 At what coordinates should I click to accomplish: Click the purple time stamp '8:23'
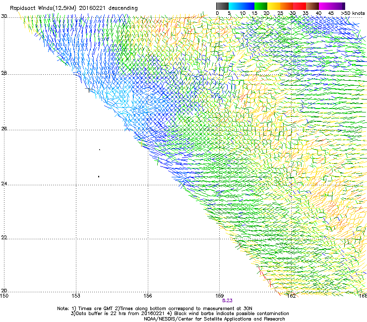(x=227, y=301)
